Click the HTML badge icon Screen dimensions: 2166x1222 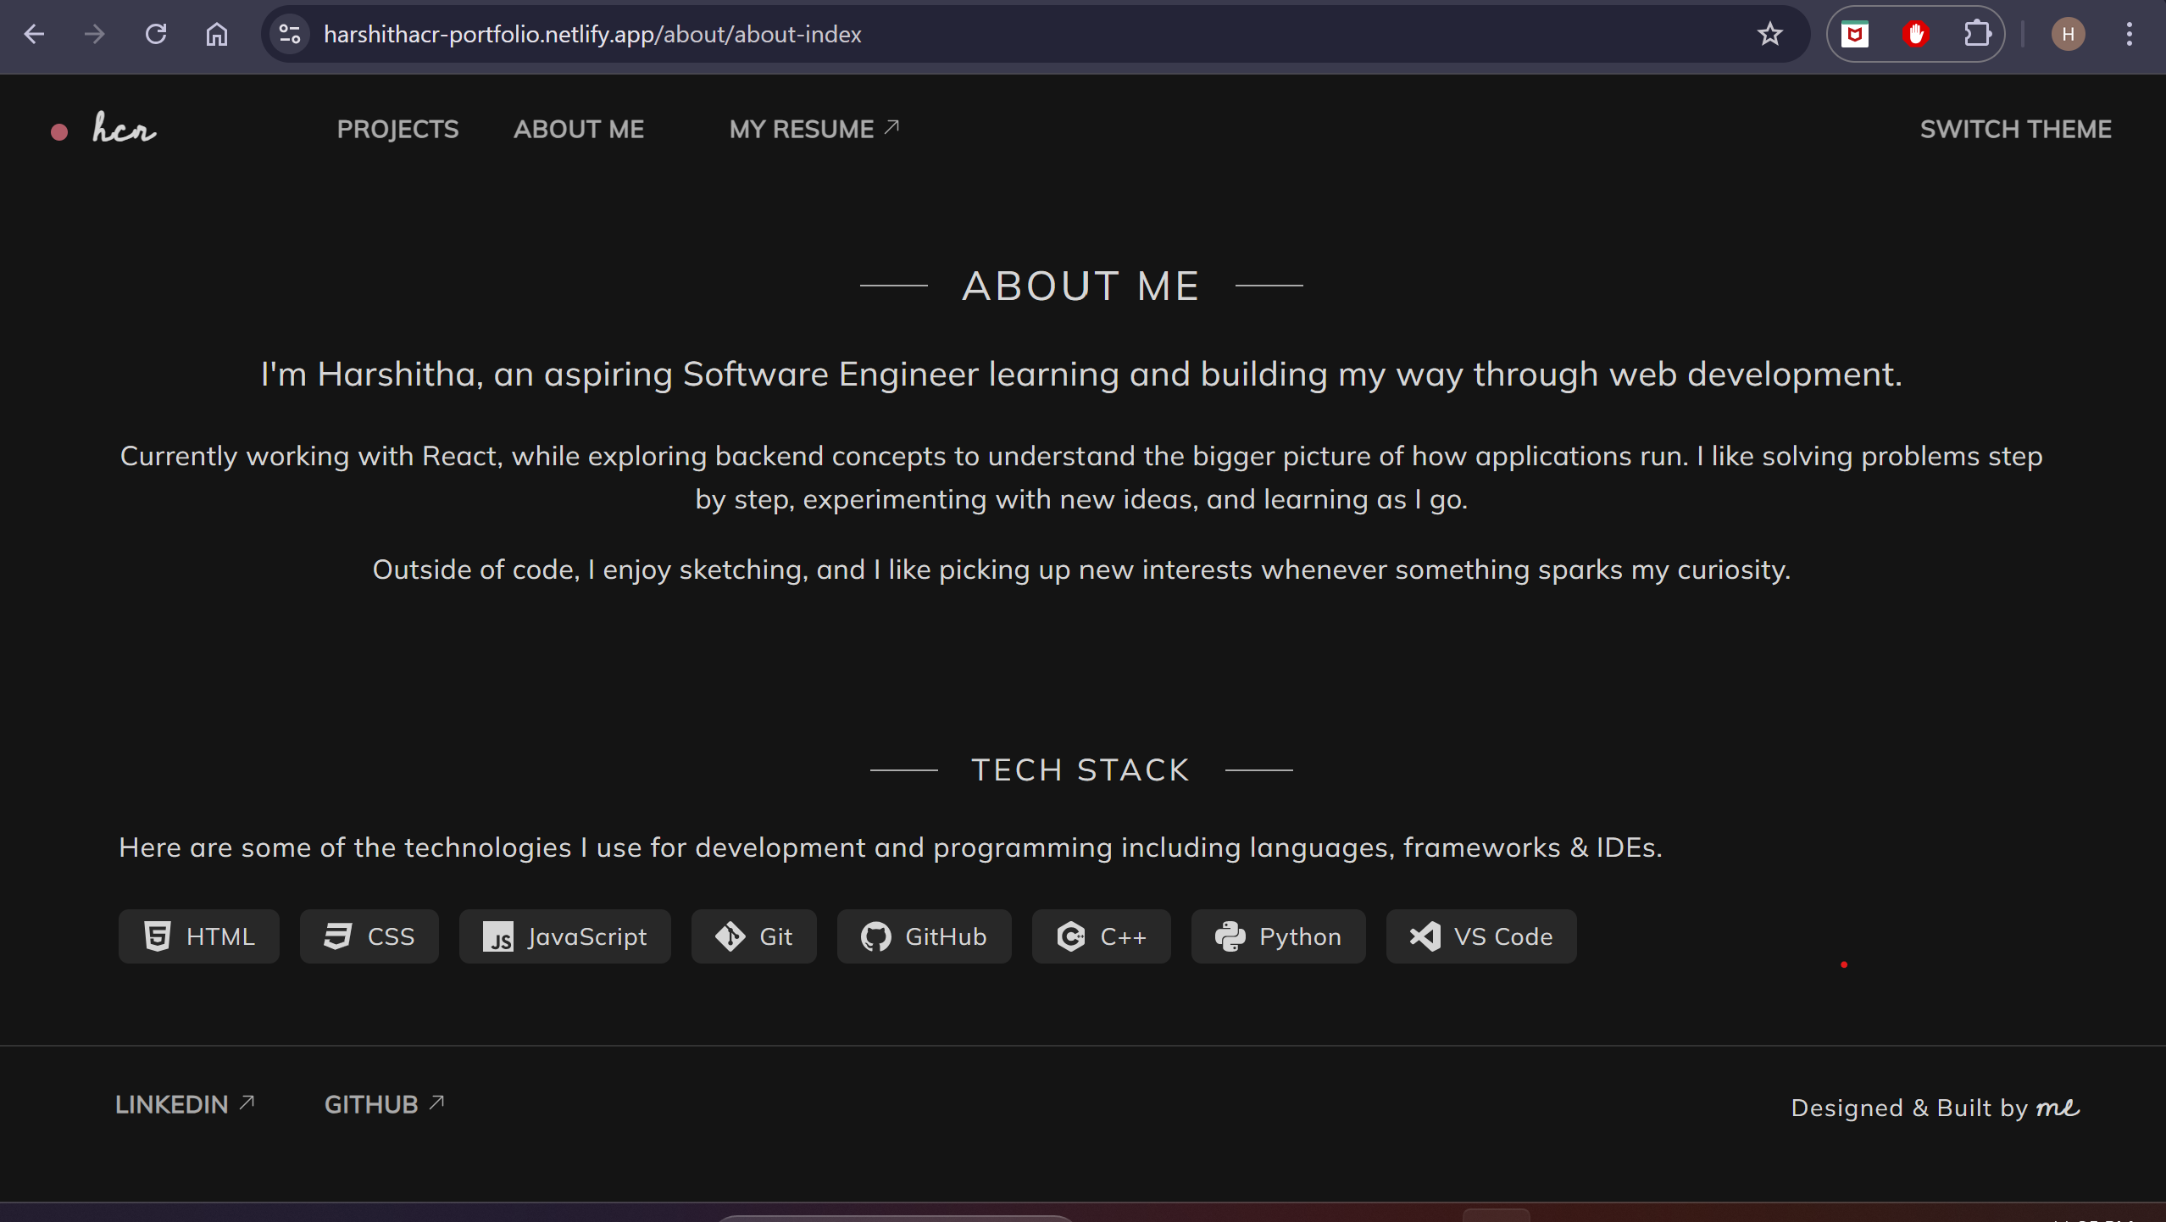158,936
